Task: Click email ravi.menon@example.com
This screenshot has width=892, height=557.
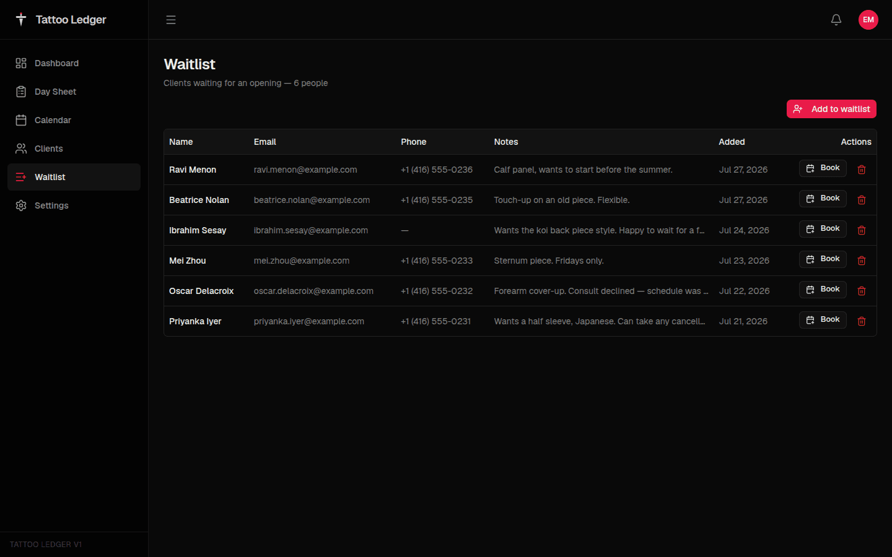Action: (x=305, y=170)
